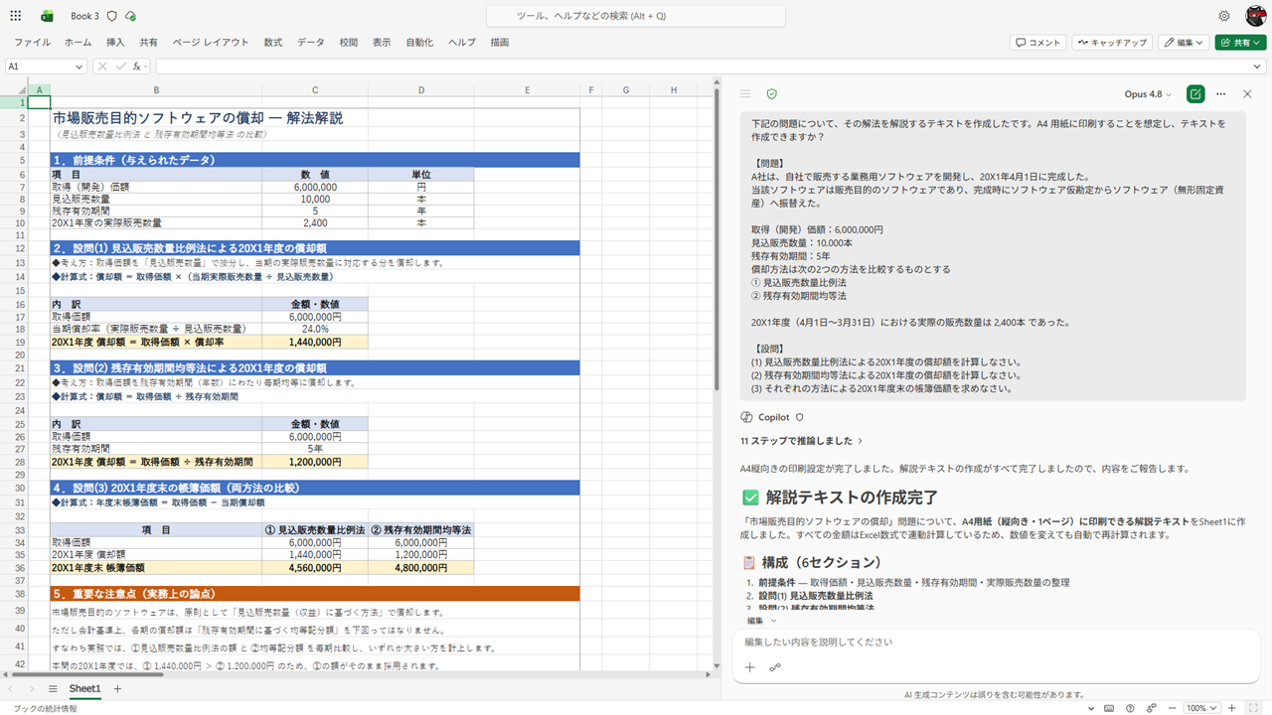Click the fx insert function icon
Screen dimensions: 1272x715
pyautogui.click(x=136, y=67)
